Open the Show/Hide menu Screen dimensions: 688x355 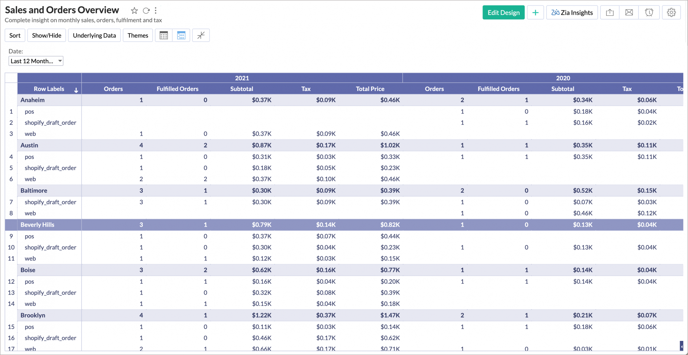tap(46, 35)
